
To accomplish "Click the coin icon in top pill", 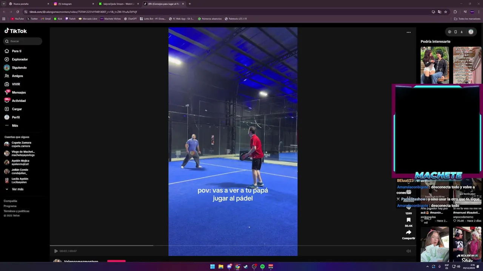I will 449,32.
